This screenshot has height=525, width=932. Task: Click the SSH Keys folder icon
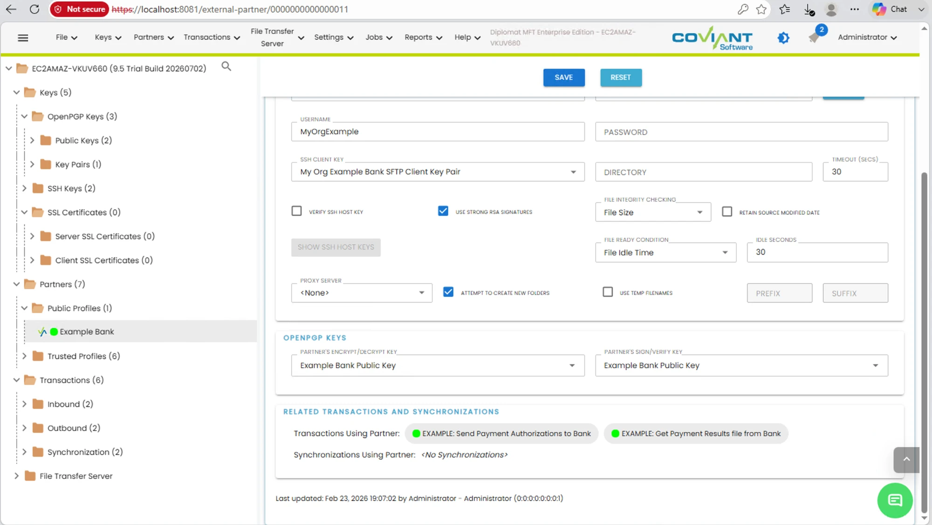38,188
